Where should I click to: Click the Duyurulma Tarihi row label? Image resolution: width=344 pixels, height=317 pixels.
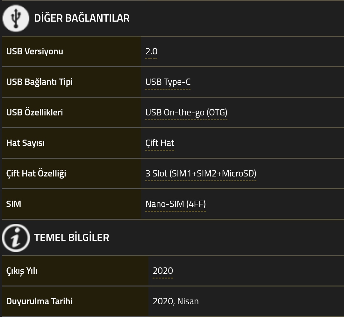coord(39,301)
